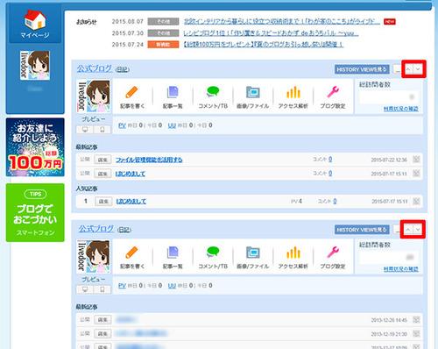Open the 2015.08.07 news announcement link

[x=282, y=21]
